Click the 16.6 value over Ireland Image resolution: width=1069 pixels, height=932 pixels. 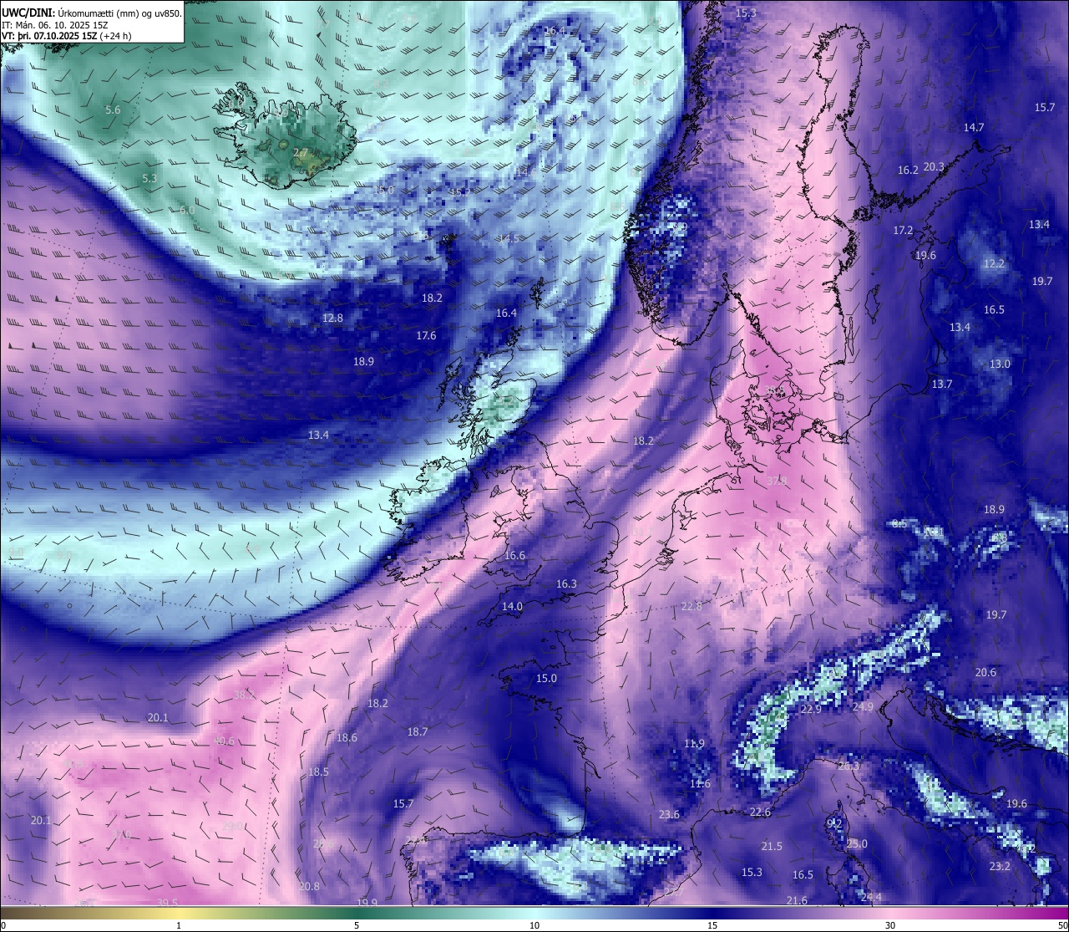coord(514,556)
